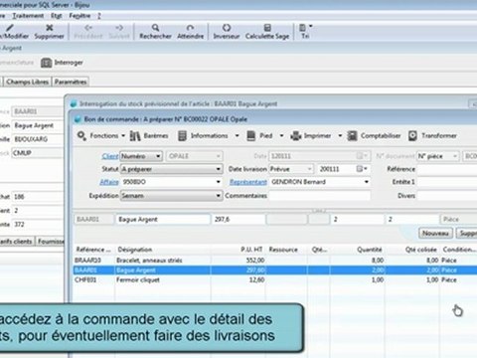Click the Transformer toolbar icon
The image size is (477, 358).
(412, 136)
